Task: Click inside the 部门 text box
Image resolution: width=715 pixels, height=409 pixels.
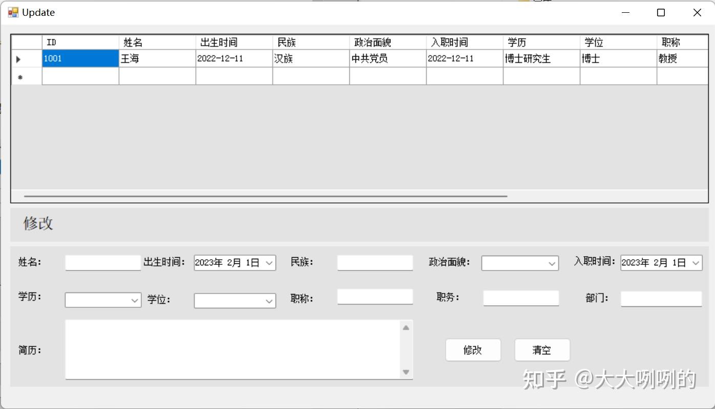Action: click(661, 299)
